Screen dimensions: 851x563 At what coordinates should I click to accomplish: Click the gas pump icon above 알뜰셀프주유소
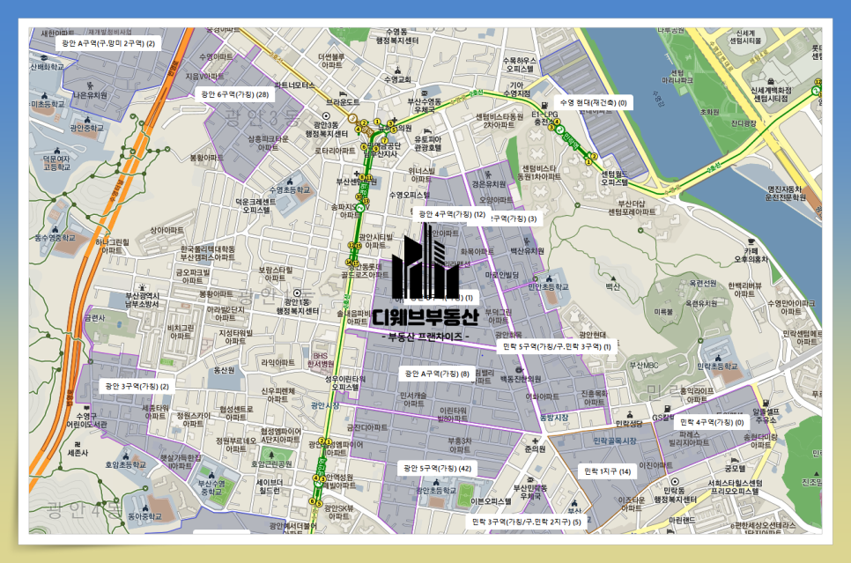(766, 404)
